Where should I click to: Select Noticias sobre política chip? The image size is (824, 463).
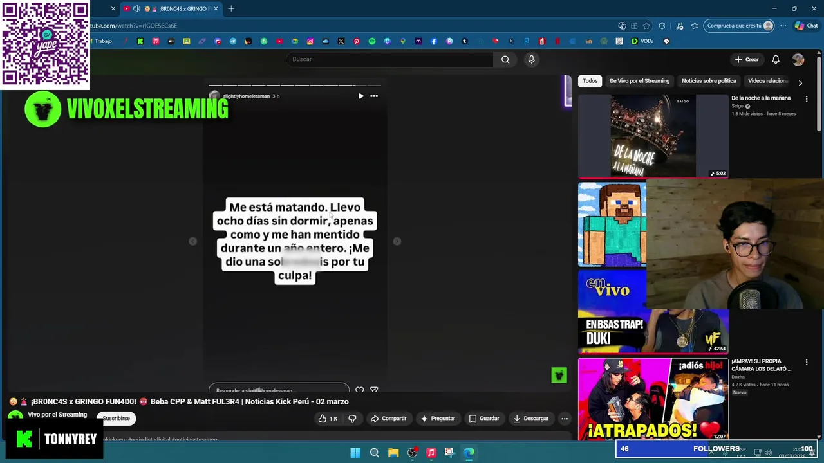(x=708, y=81)
